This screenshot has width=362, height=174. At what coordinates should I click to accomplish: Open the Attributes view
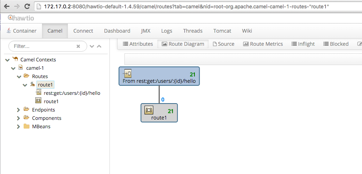(x=138, y=44)
